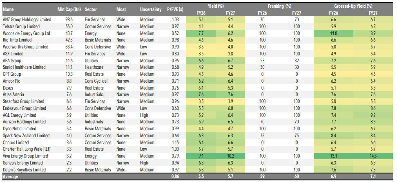Select the P/FVE (x) column header
This screenshot has height=182, width=397.
pyautogui.click(x=175, y=9)
